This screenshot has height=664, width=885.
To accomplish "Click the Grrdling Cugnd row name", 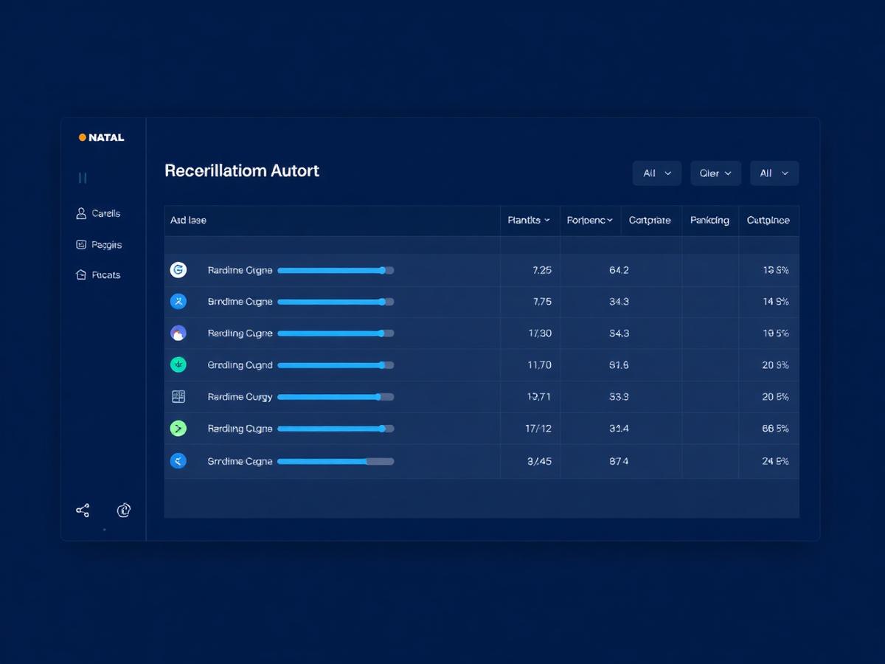I will (x=240, y=365).
